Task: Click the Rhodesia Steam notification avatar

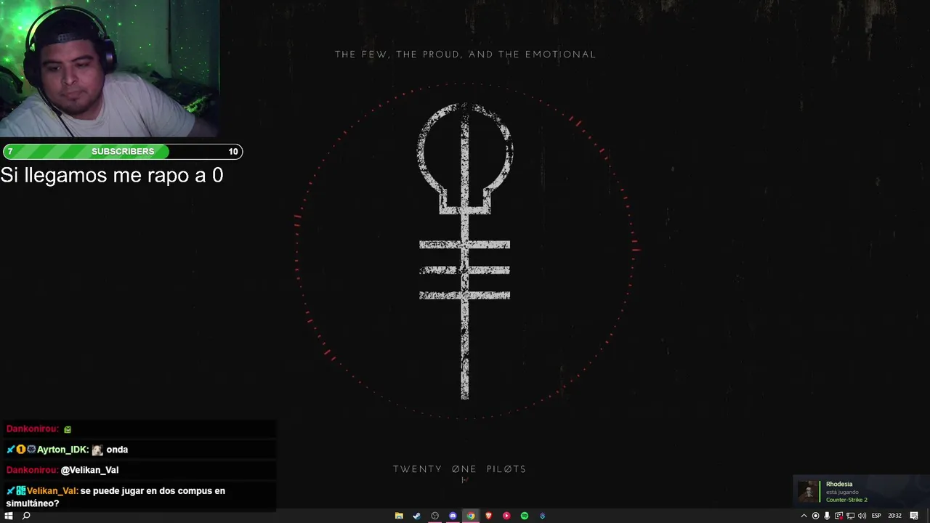Action: [x=808, y=492]
